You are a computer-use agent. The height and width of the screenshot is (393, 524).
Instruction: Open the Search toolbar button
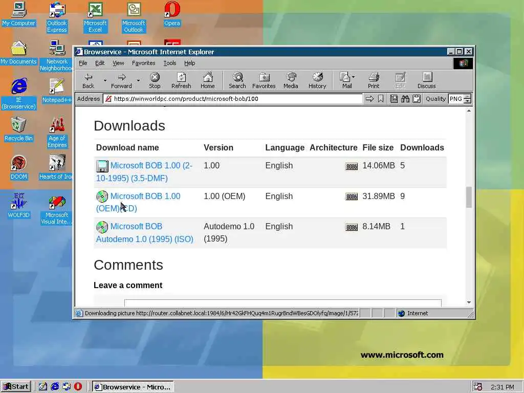pos(237,80)
